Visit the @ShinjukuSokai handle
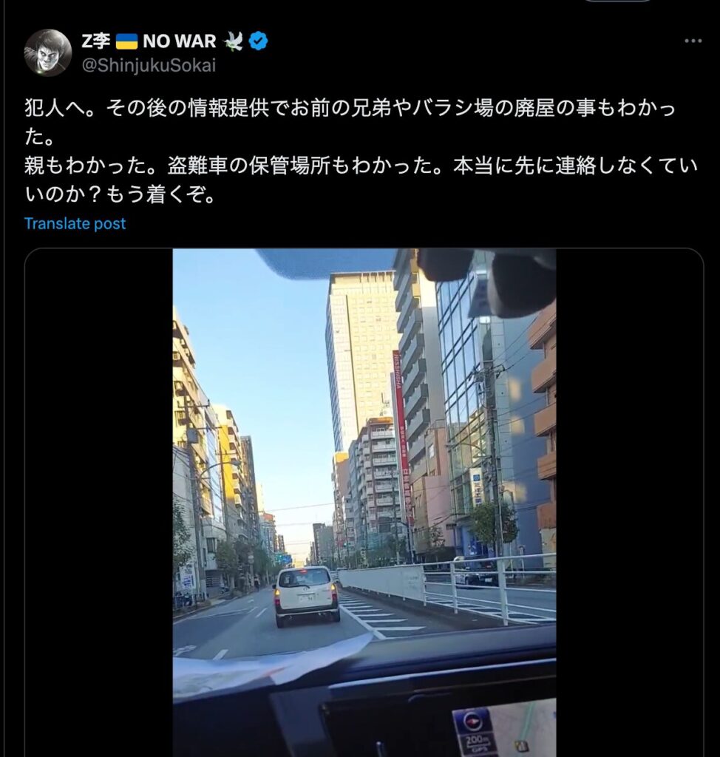 149,65
